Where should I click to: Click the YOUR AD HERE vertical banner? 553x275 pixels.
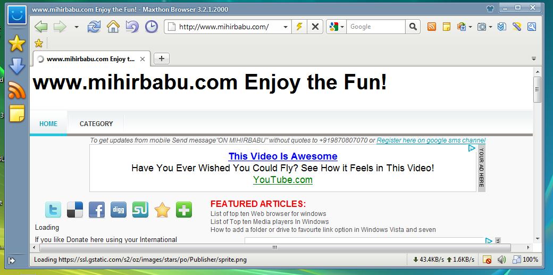481,168
